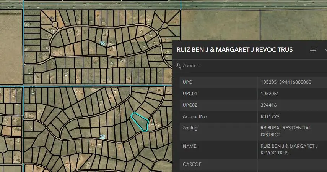
Task: Select the UPC02 value 394416
Action: (268, 105)
